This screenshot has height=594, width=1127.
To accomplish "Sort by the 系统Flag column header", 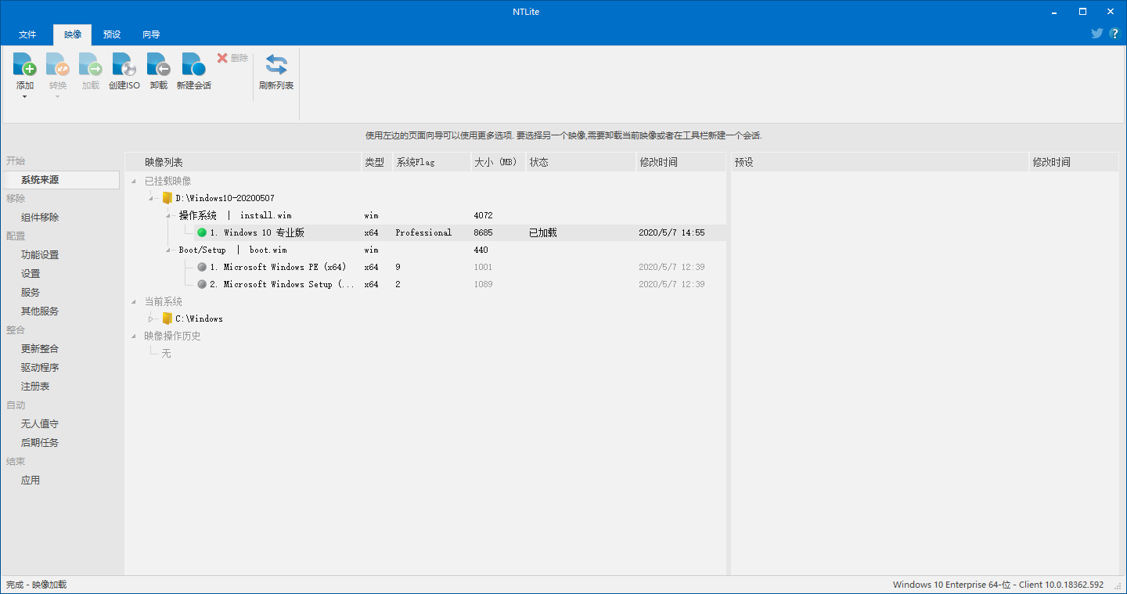I will 431,162.
